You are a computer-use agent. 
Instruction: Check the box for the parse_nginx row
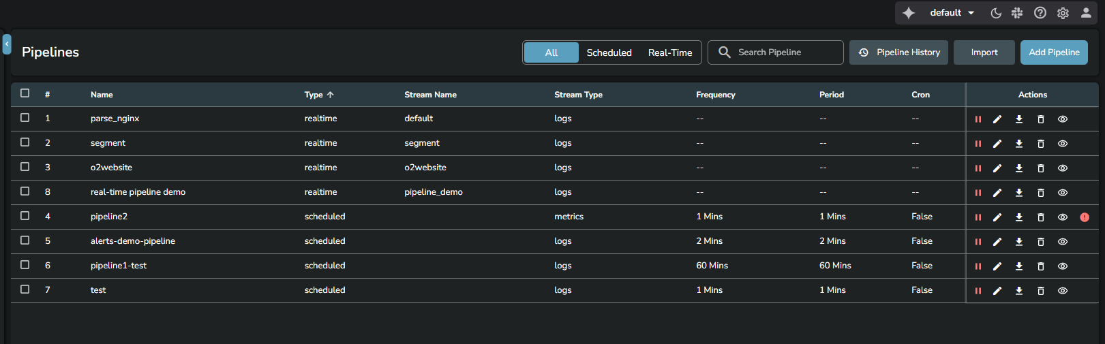(25, 118)
